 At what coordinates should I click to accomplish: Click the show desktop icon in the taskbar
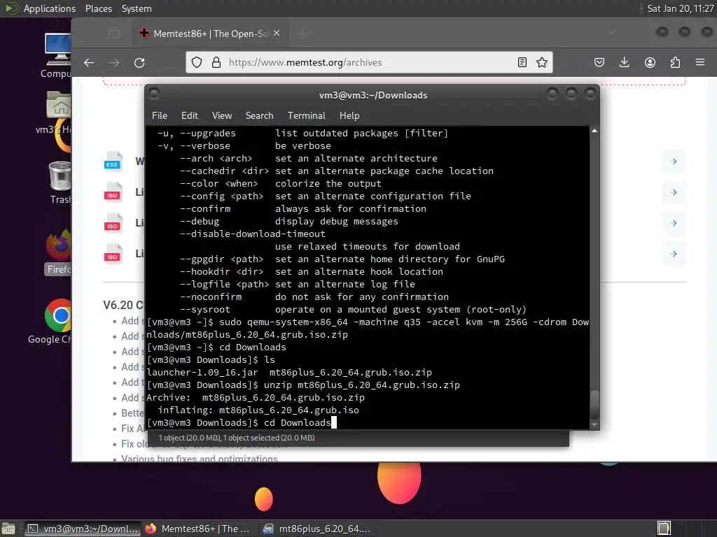pyautogui.click(x=8, y=529)
